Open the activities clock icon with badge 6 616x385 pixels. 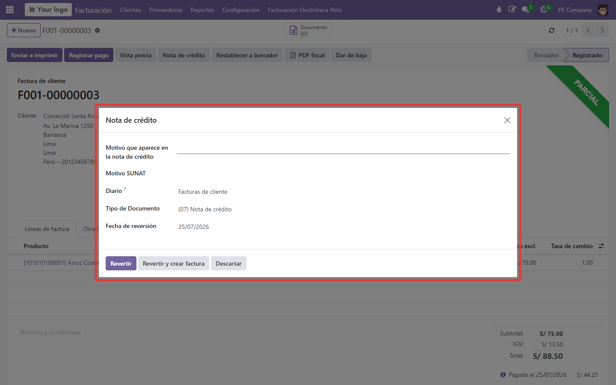(x=544, y=9)
